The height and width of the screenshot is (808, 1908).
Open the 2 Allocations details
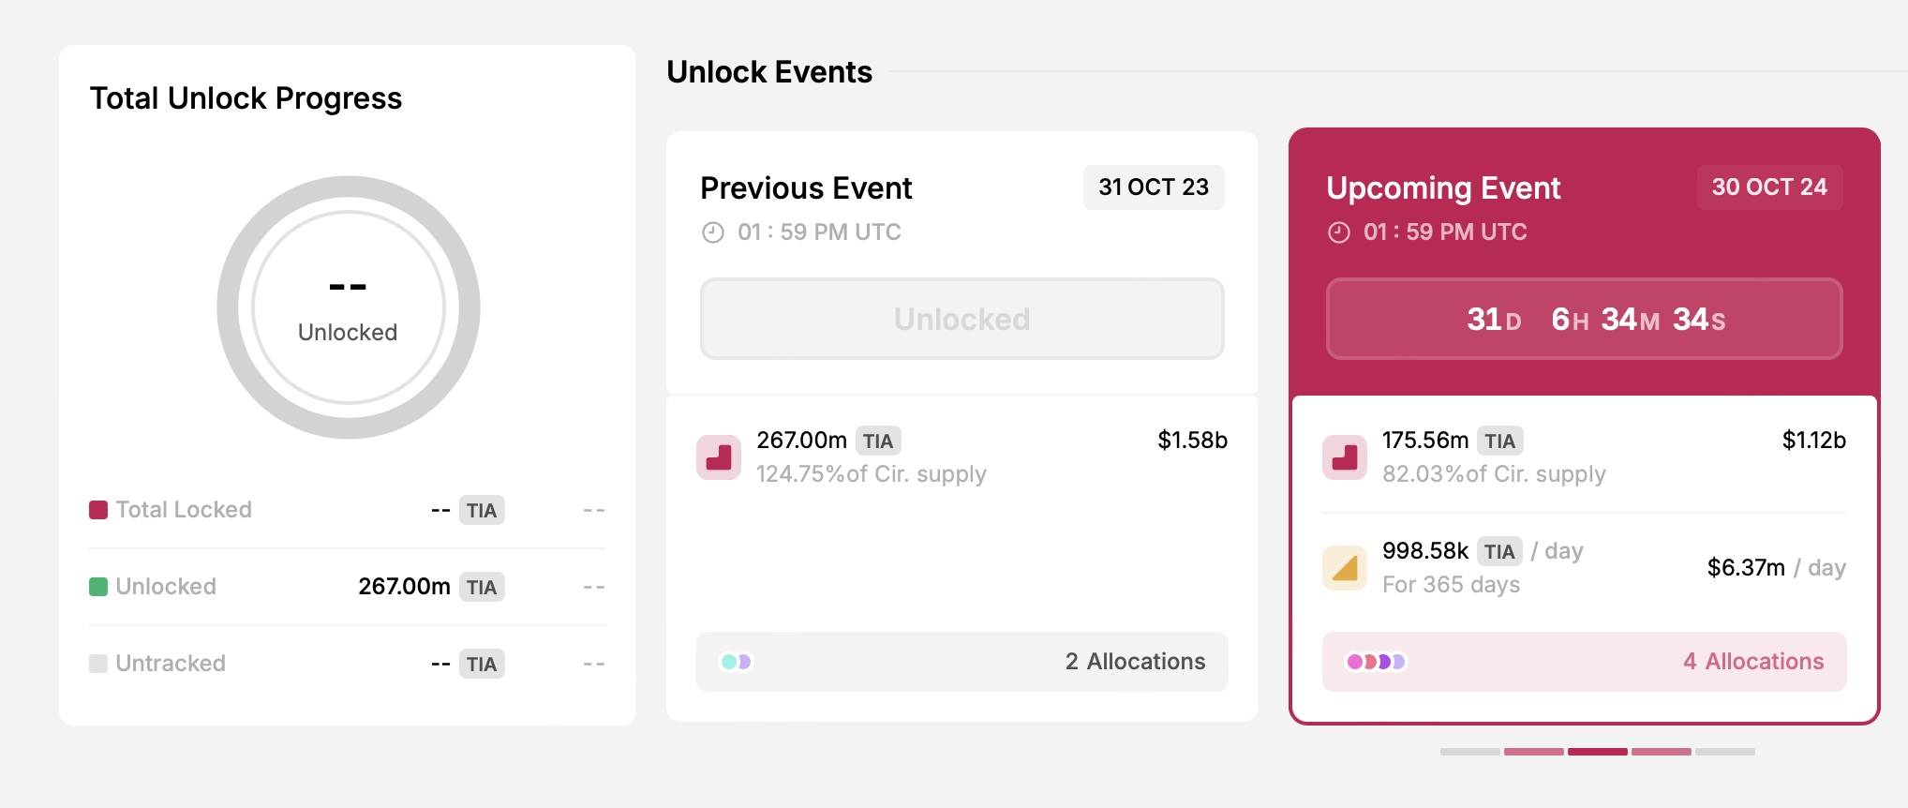coord(962,662)
